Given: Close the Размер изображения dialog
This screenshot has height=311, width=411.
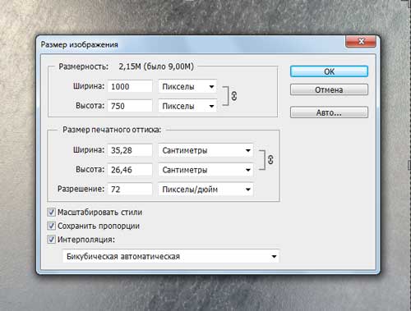Looking at the screenshot, I should click(x=361, y=42).
